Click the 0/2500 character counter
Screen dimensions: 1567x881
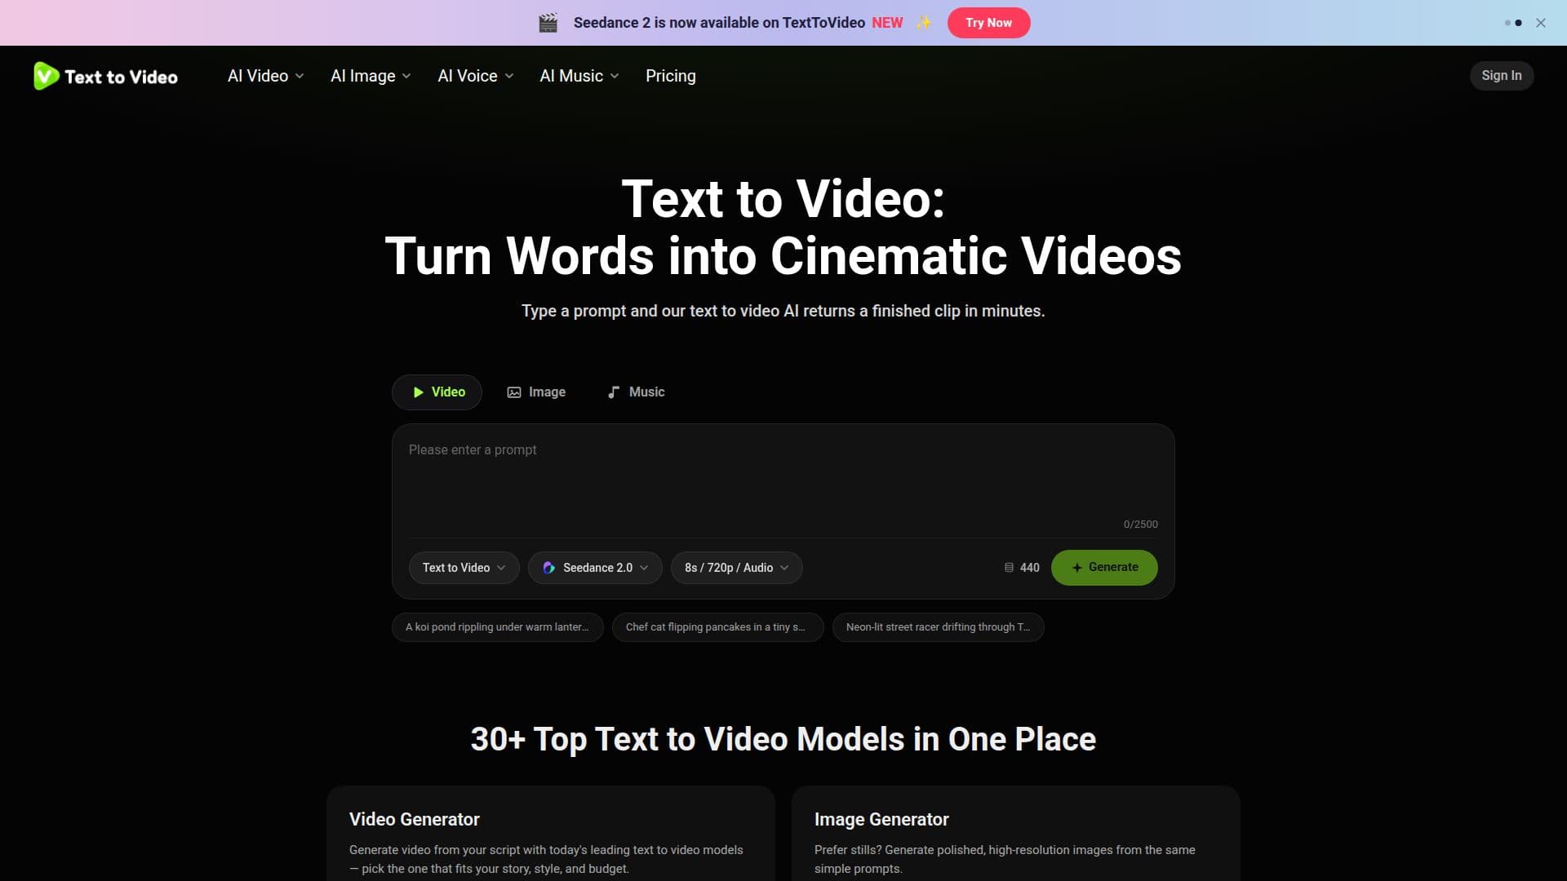pos(1140,525)
